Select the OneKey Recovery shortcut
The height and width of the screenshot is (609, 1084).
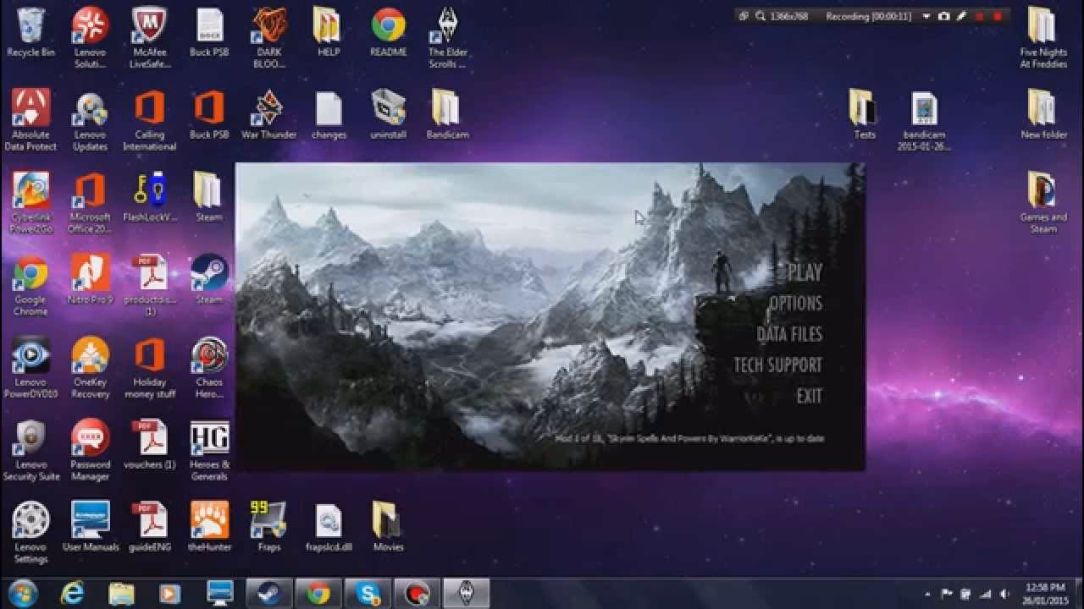point(90,368)
